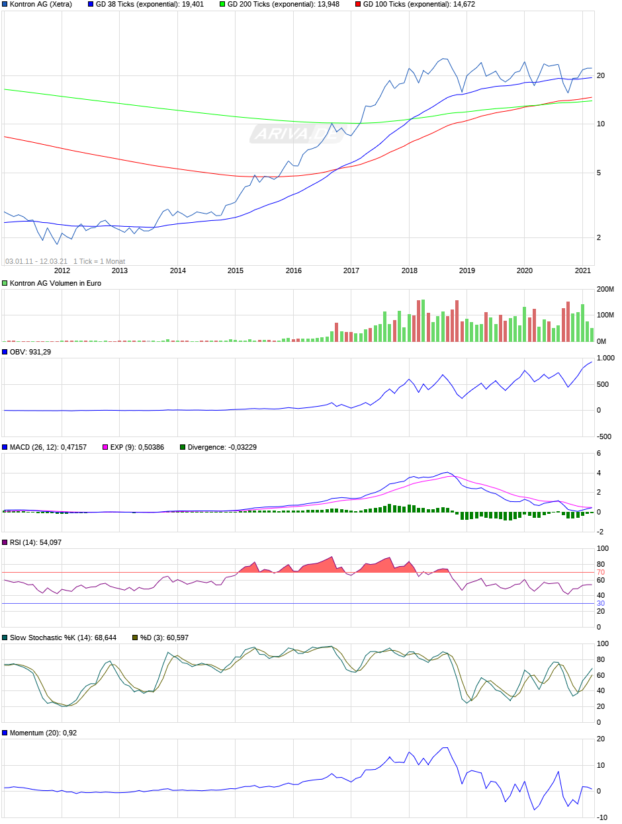This screenshot has width=622, height=824.
Task: Click the '100M' volume axis value
Action: pos(605,315)
